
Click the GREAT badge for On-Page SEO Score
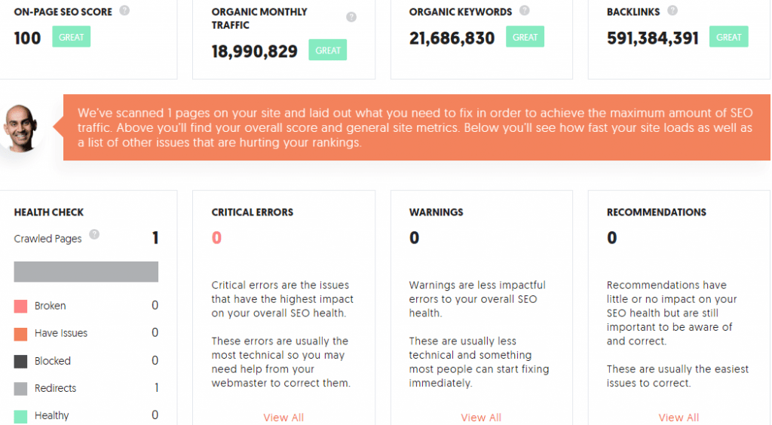72,37
